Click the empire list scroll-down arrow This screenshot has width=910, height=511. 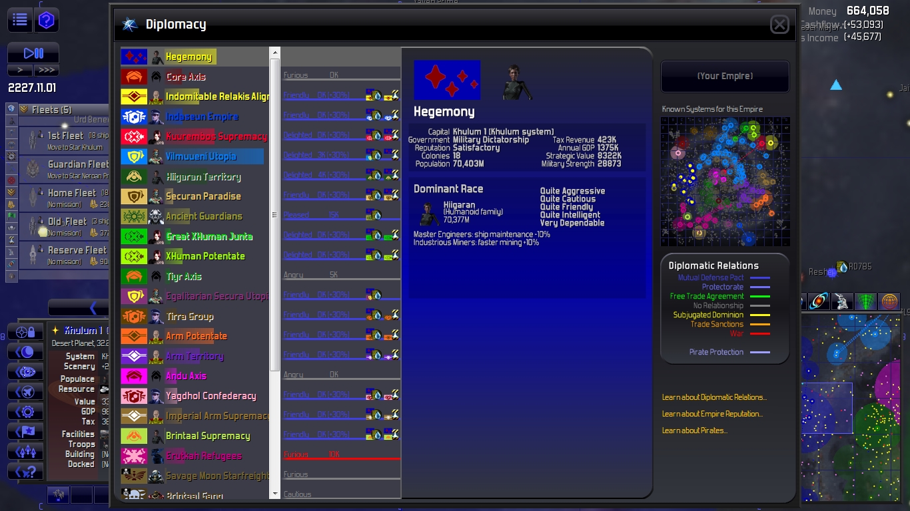(274, 494)
